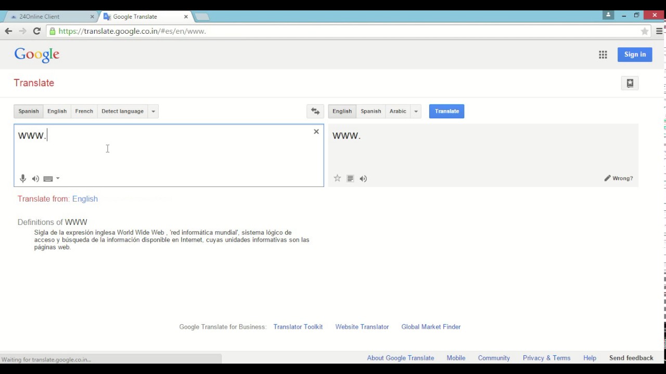Open Website Translator link
Viewport: 666px width, 374px height.
coord(362,327)
